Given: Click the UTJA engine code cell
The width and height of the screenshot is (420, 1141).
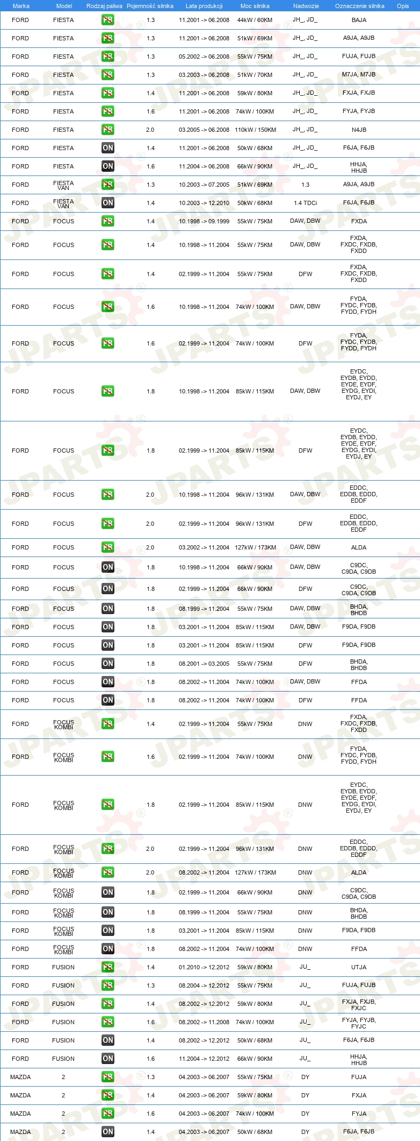Looking at the screenshot, I should tap(359, 967).
